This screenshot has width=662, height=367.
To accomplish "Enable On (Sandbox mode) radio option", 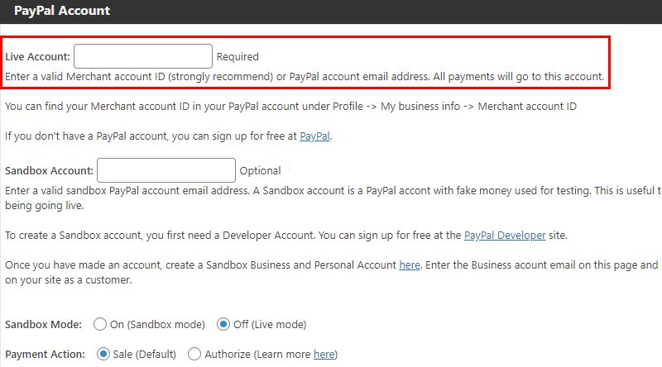I will pyautogui.click(x=100, y=324).
